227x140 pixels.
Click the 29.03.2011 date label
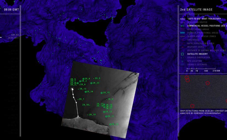(13, 38)
